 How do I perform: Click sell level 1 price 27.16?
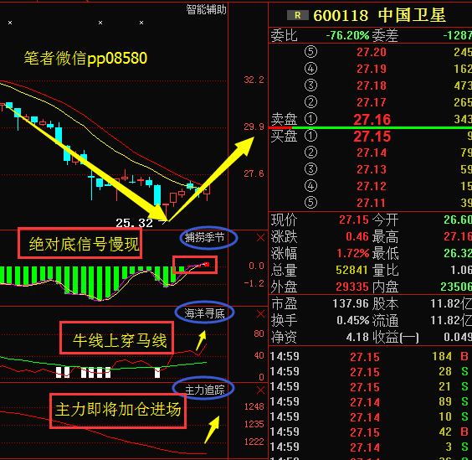click(x=372, y=120)
